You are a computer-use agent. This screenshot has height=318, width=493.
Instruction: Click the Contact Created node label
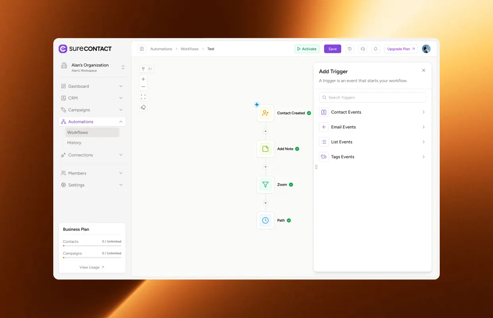click(291, 113)
